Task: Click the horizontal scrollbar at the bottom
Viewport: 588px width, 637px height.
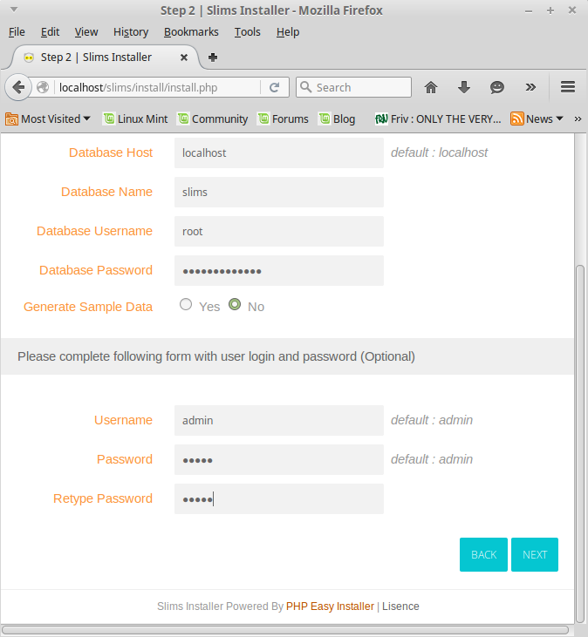Action: (285, 630)
